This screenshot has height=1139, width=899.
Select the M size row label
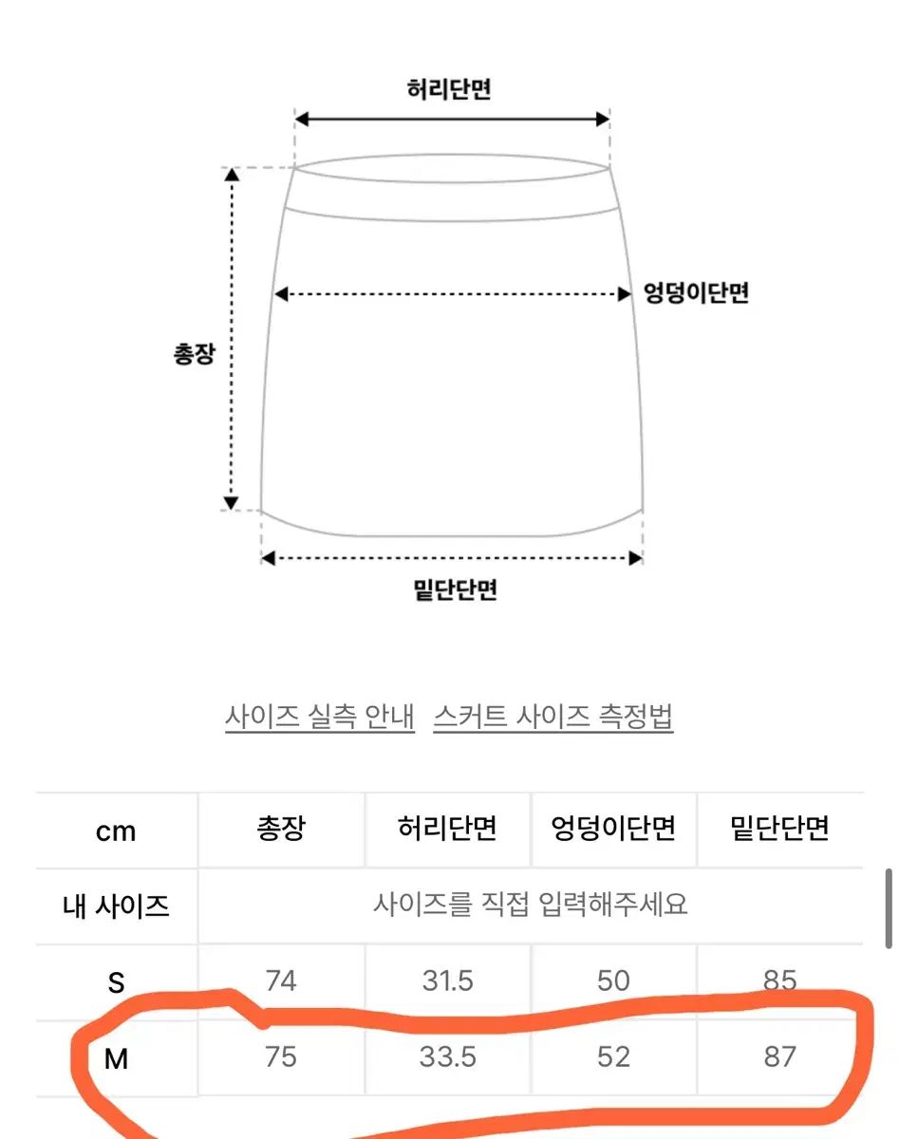pos(116,1058)
